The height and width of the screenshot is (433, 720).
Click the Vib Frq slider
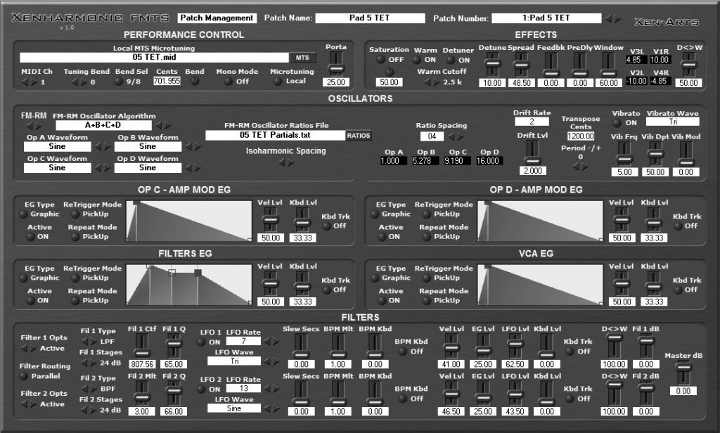624,154
